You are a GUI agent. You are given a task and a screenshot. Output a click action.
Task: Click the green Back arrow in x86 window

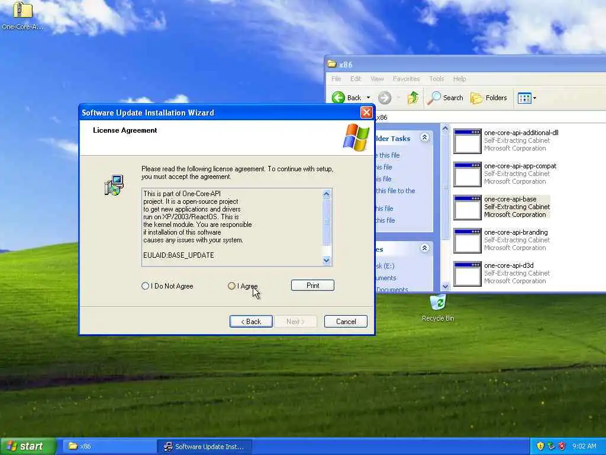339,98
